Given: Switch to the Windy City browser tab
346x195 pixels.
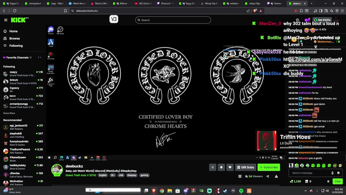Looking at the screenshot, I should point(209,4).
